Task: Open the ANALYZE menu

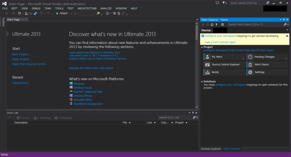Action: 106,8
